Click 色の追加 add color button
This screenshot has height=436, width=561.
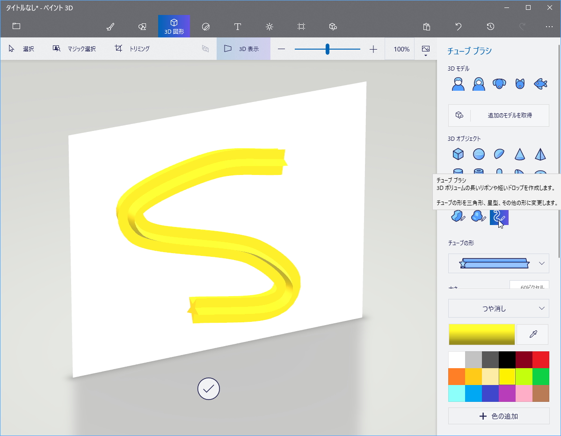(499, 416)
